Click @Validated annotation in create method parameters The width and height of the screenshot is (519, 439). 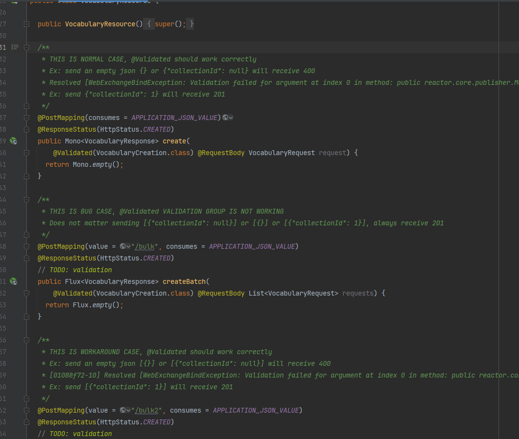click(x=73, y=153)
